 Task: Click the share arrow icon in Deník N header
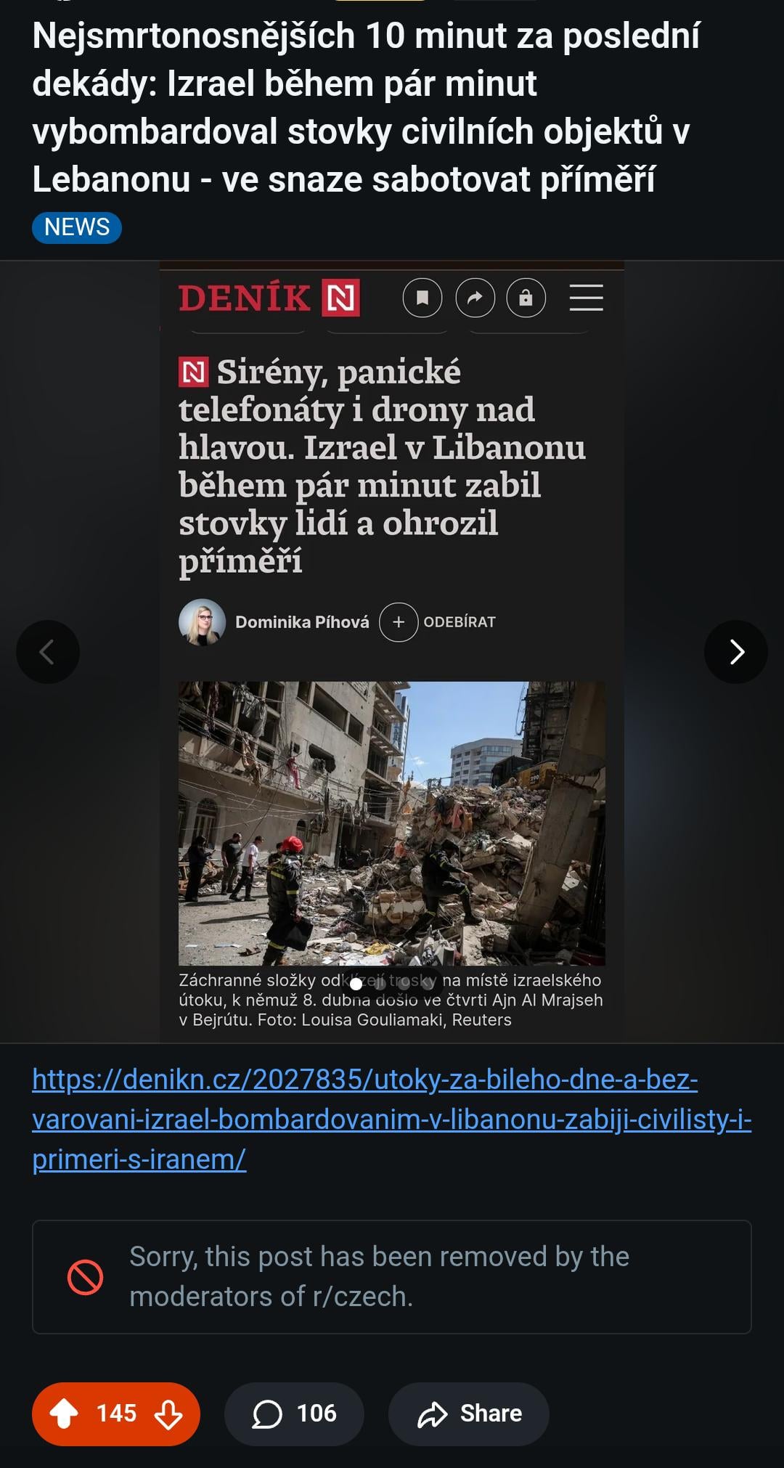[475, 298]
